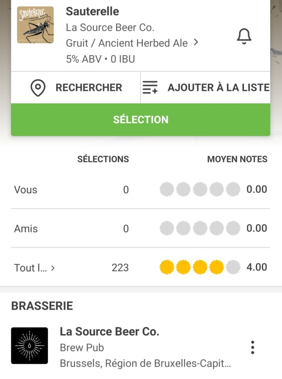The height and width of the screenshot is (379, 282).
Task: Open the 223 total selections count
Action: (120, 268)
